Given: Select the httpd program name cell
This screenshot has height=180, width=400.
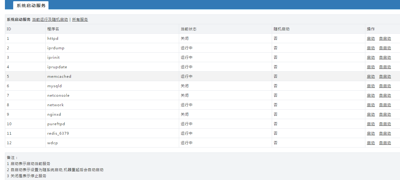Looking at the screenshot, I should point(112,39).
